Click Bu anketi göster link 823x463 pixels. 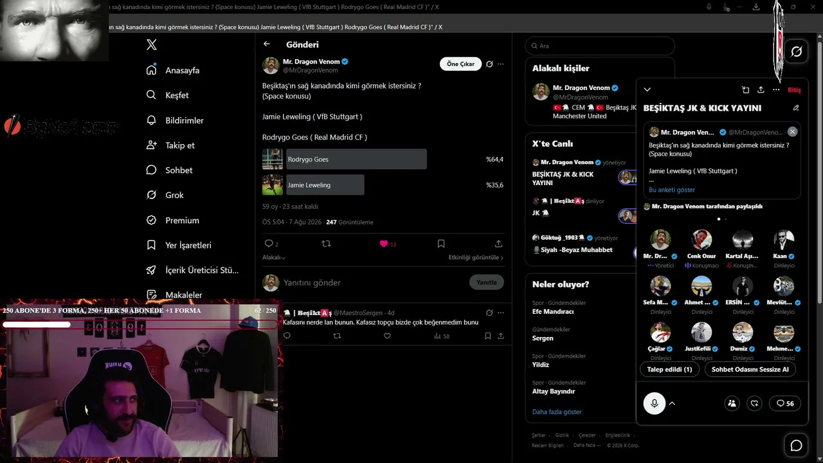click(672, 190)
